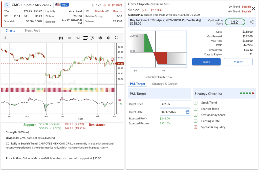Toggle the Earnings Date checkbox
Screen dimensions: 259x170
click(x=196, y=121)
